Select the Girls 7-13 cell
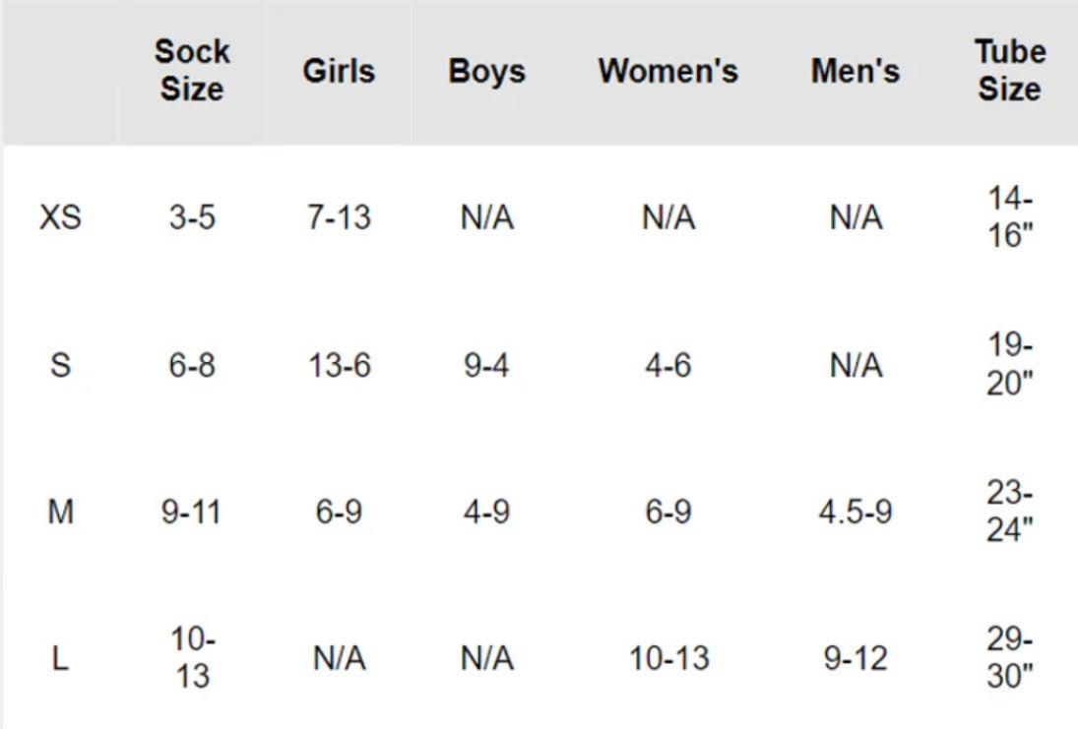This screenshot has height=729, width=1078. (x=339, y=217)
